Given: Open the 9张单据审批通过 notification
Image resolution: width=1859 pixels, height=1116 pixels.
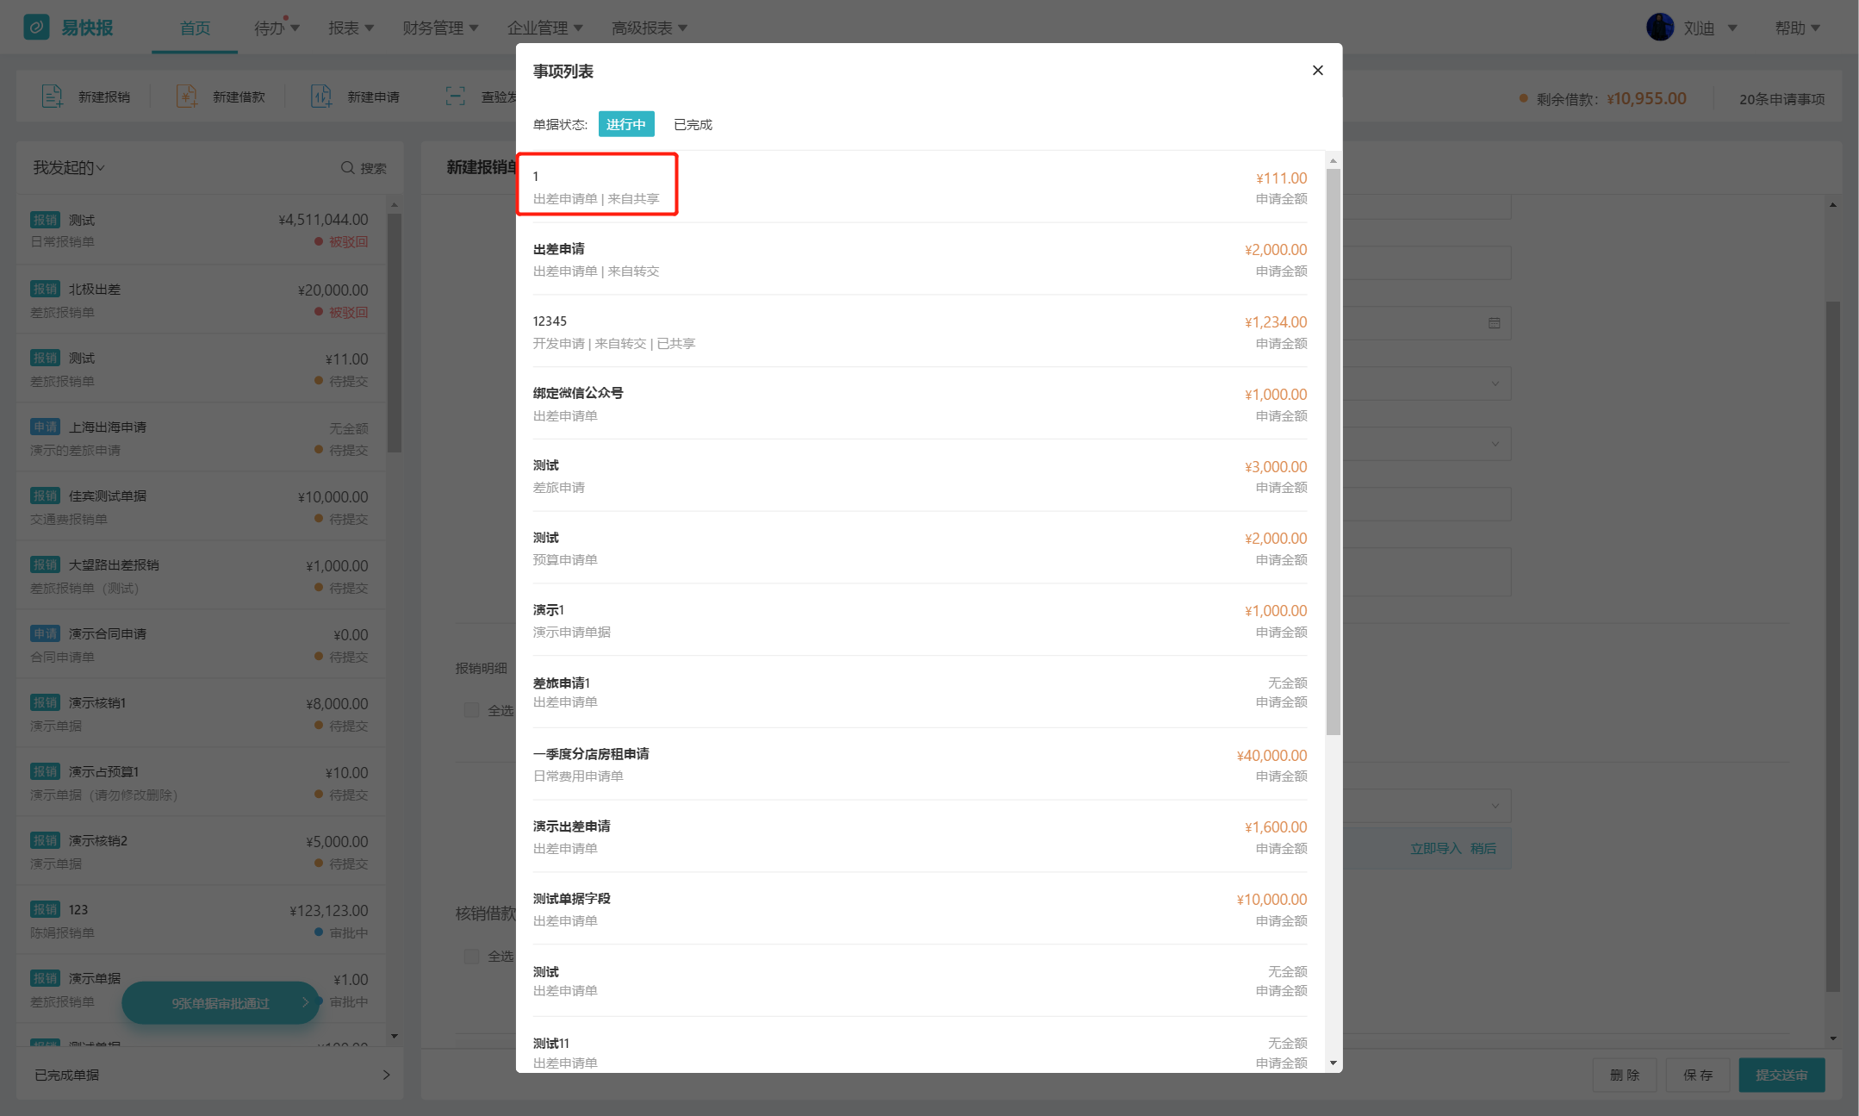Looking at the screenshot, I should [221, 1003].
